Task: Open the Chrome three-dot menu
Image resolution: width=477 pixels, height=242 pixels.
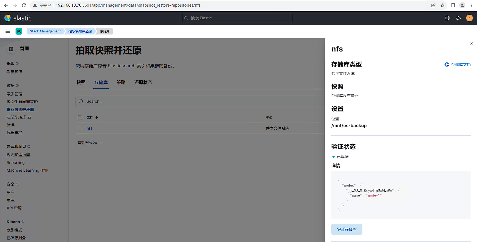Action: coord(471,5)
